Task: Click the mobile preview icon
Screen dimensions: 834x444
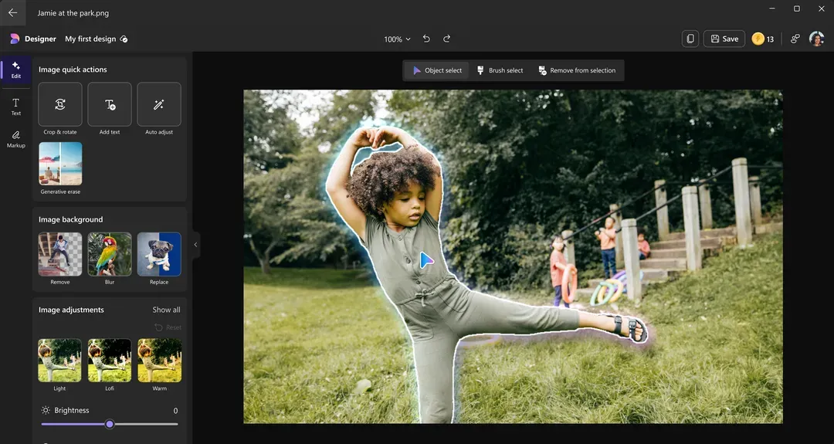Action: (690, 39)
